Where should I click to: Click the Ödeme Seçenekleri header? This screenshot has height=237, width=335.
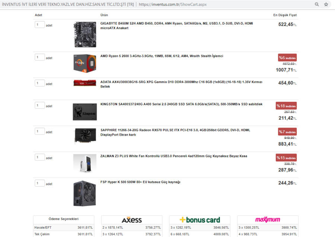point(63,219)
